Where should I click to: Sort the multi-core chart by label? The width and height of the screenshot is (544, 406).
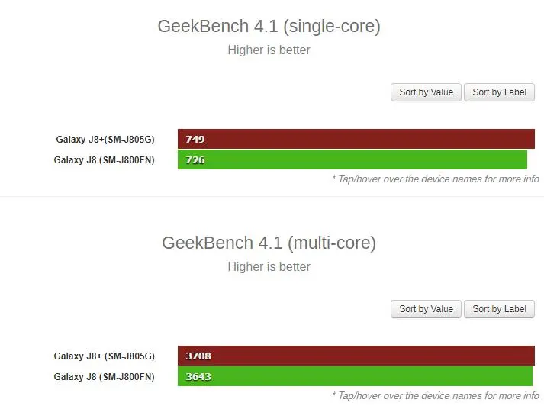499,309
